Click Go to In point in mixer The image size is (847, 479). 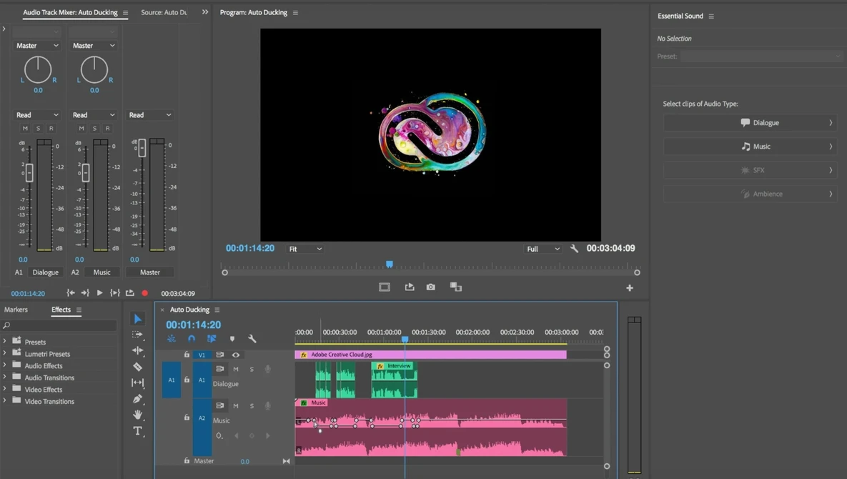(x=70, y=292)
